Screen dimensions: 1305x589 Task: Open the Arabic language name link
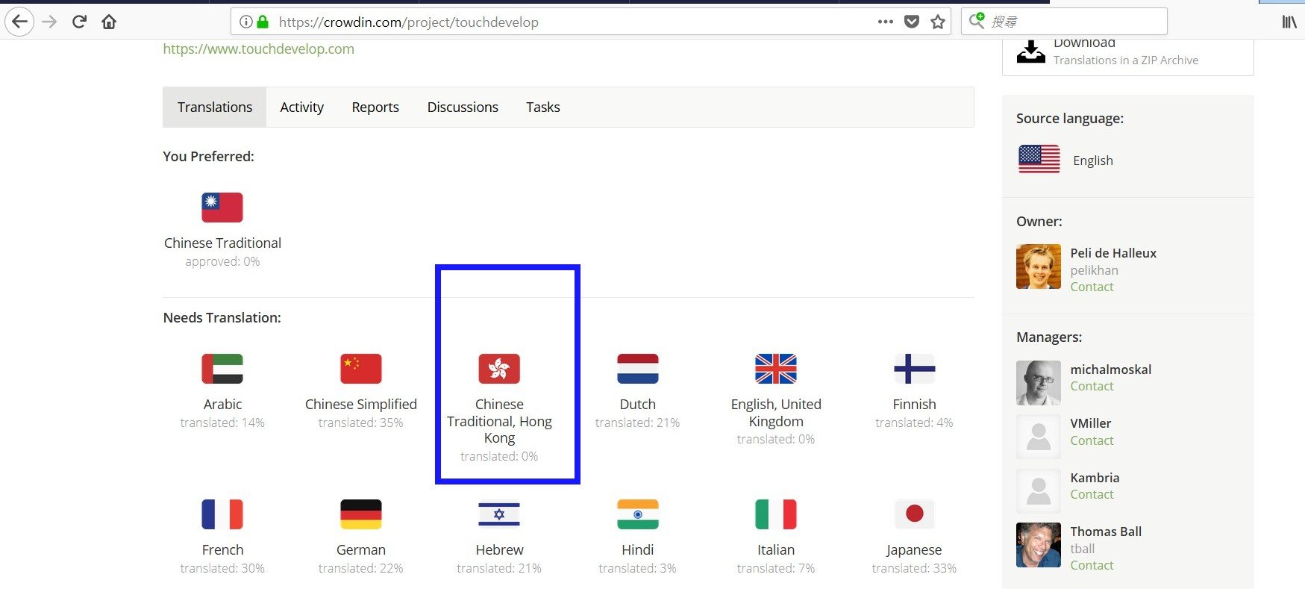pyautogui.click(x=222, y=405)
